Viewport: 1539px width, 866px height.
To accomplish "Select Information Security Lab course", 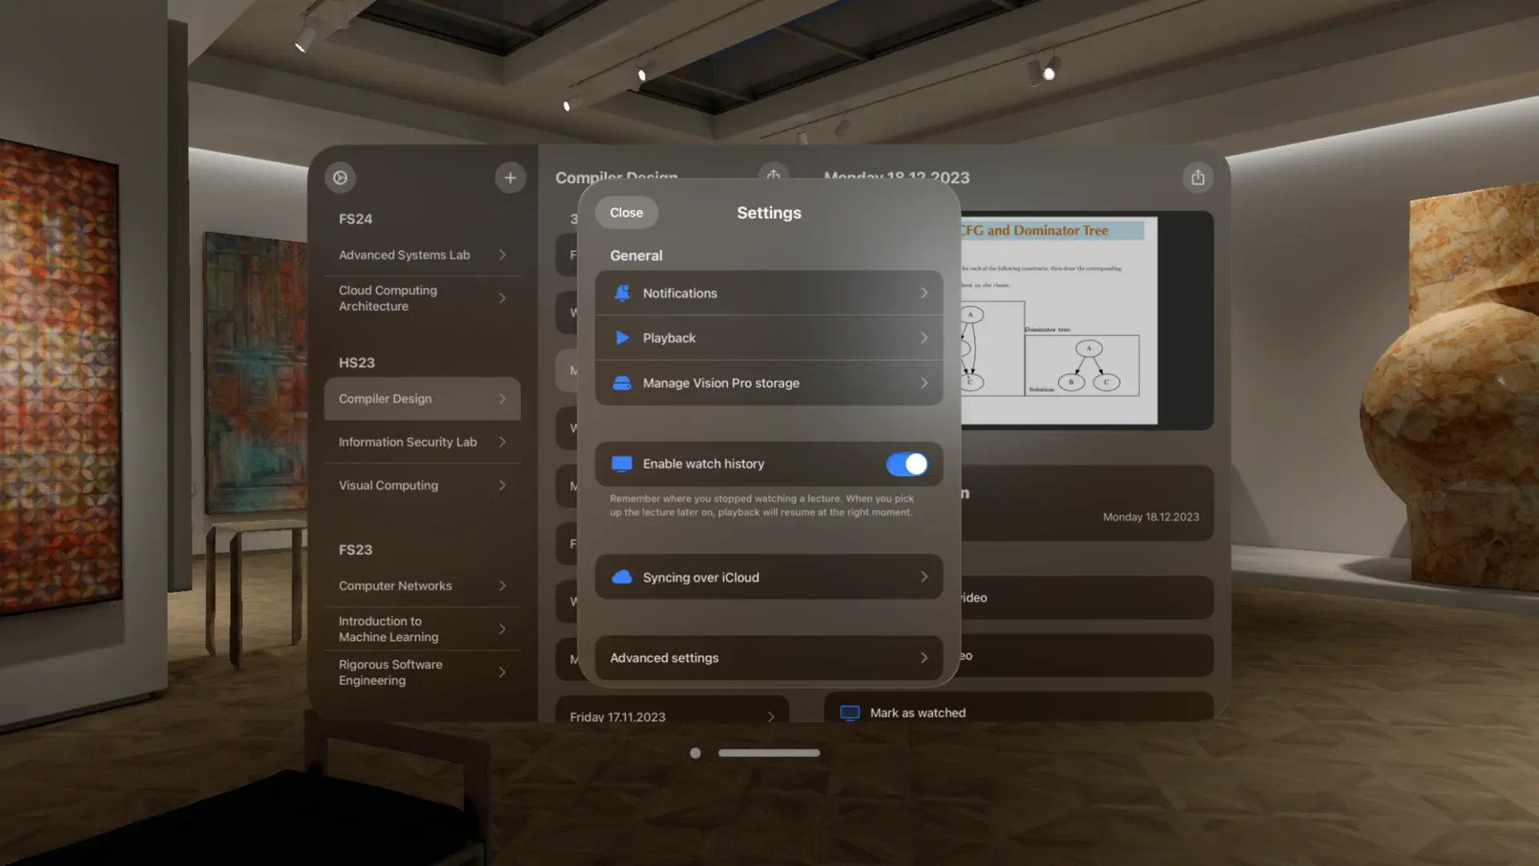I will 407,442.
